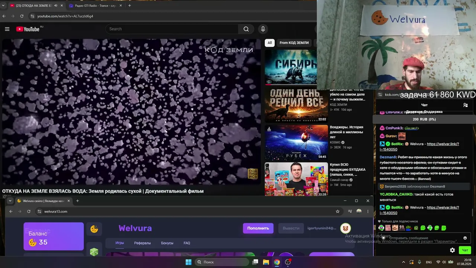Viewport: 476px width, 268px height.
Task: Open media controls icon in Welvura window toolbar
Action: (x=350, y=211)
